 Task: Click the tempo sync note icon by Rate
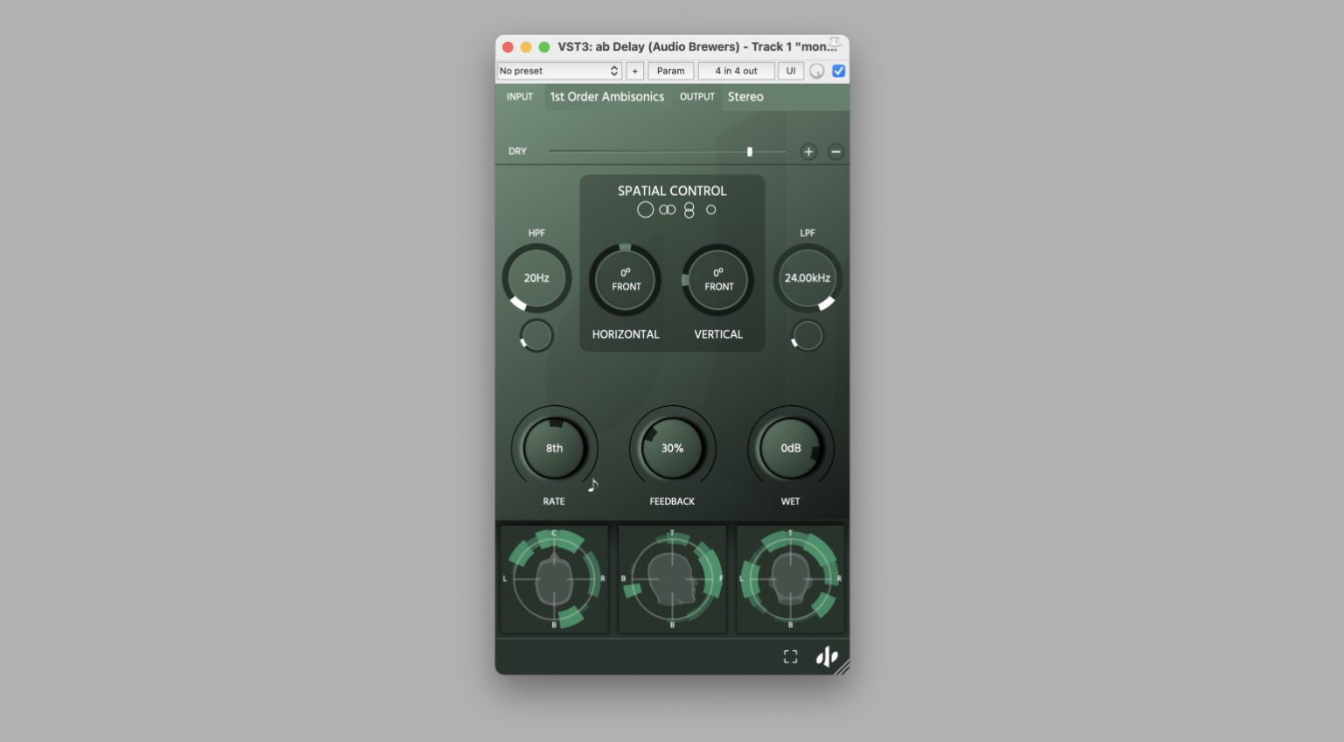[x=593, y=485]
